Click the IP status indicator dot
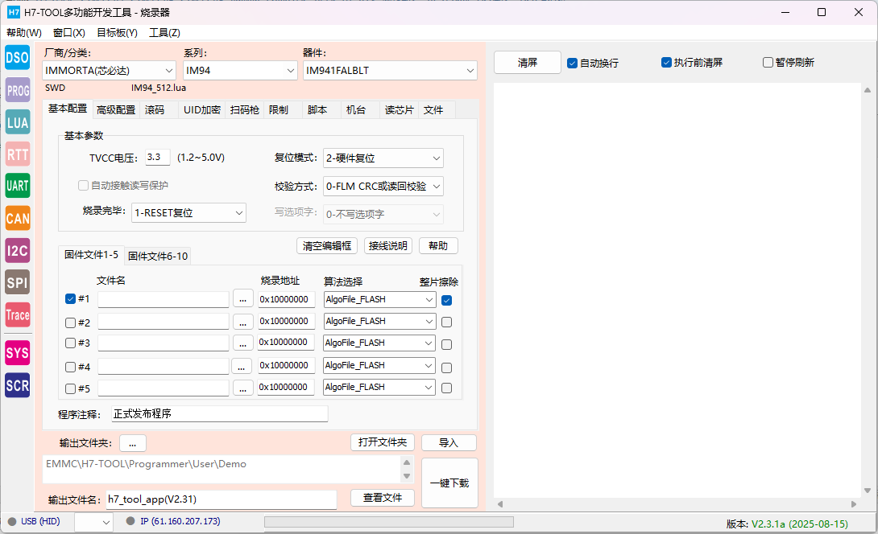This screenshot has width=878, height=534. (x=130, y=521)
